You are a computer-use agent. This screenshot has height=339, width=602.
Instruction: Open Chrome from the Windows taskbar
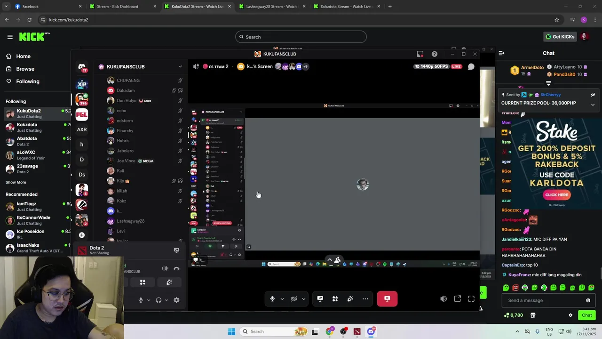[x=329, y=331]
